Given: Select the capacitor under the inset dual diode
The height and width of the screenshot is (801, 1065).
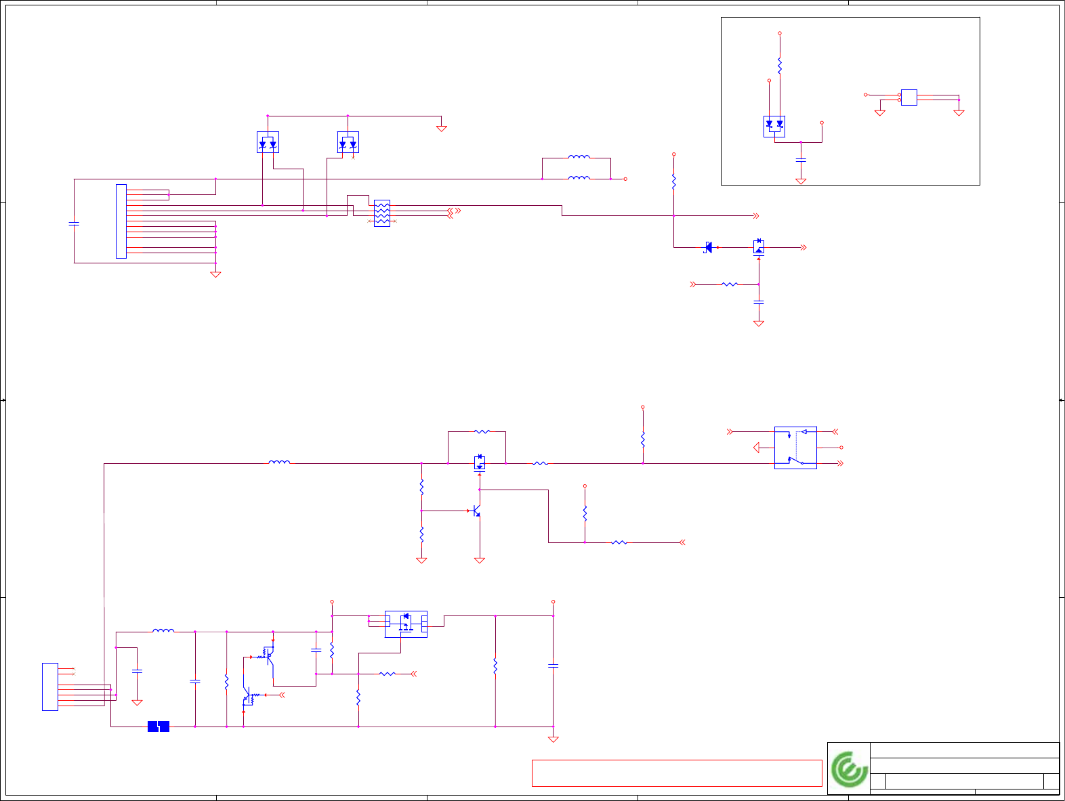Looking at the screenshot, I should (x=801, y=160).
